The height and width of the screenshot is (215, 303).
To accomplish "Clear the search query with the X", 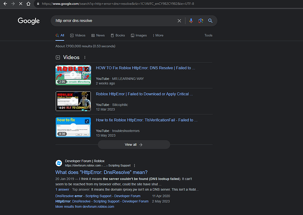I will tap(179, 21).
